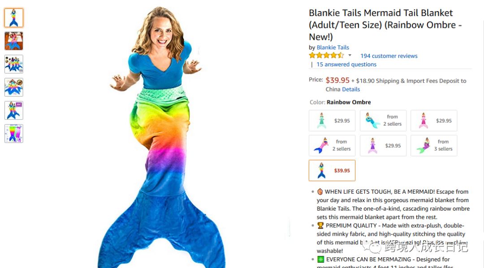Open the 15 answered questions link
This screenshot has height=268, width=484.
tap(346, 64)
